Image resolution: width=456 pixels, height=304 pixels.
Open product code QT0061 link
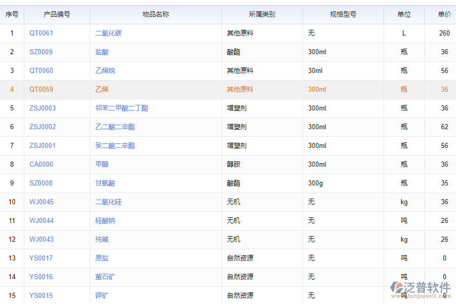point(41,33)
